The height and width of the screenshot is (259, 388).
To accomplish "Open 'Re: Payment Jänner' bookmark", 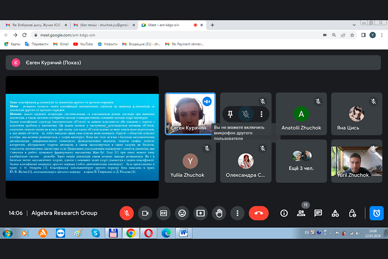I will point(185,44).
